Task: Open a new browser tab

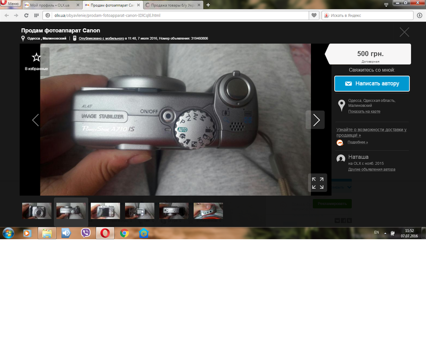Action: [x=208, y=5]
